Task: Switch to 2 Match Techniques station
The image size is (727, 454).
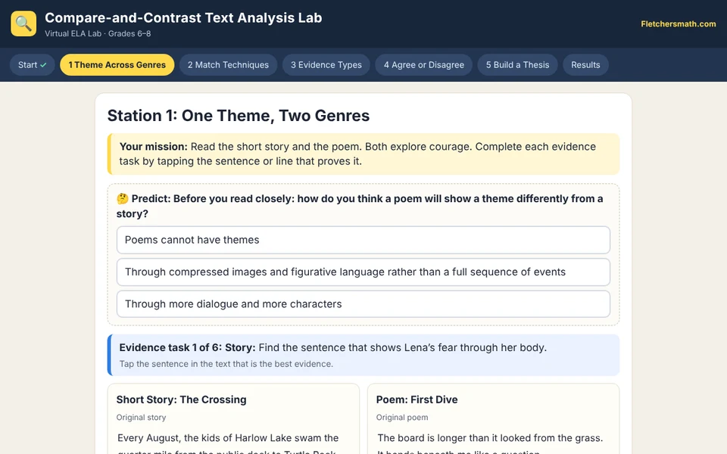Action: click(x=228, y=65)
